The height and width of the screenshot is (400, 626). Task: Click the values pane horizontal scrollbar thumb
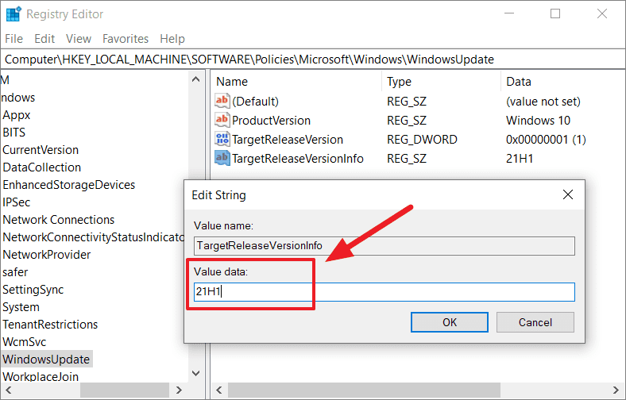click(364, 390)
